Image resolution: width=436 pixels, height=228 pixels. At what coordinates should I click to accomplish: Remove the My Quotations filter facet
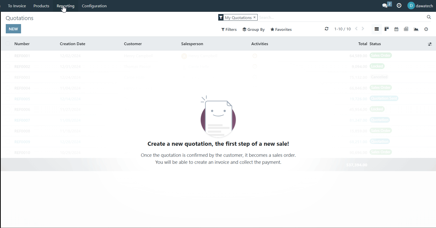[x=254, y=17]
